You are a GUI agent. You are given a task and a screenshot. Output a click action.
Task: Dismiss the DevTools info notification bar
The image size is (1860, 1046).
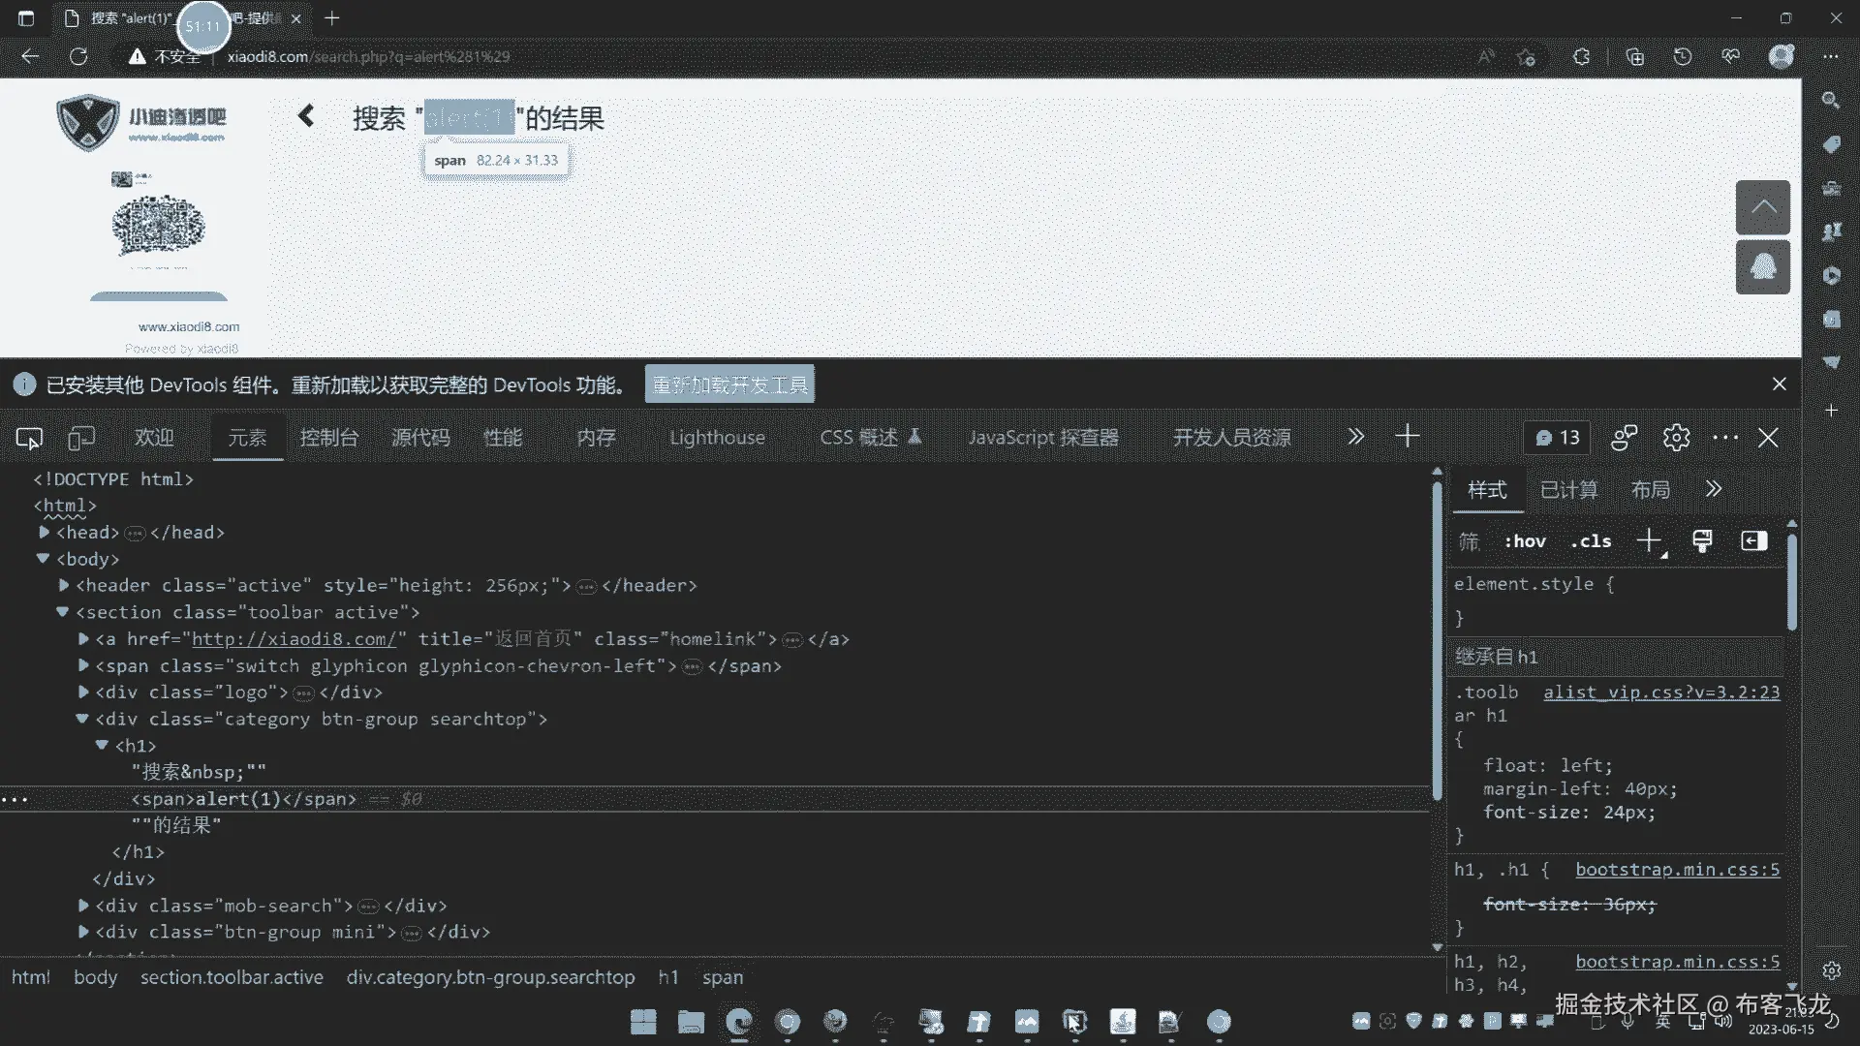point(1779,385)
